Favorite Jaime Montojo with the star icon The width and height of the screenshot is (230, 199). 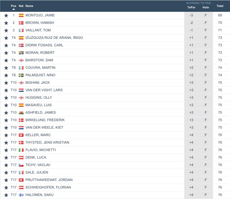coord(6,15)
